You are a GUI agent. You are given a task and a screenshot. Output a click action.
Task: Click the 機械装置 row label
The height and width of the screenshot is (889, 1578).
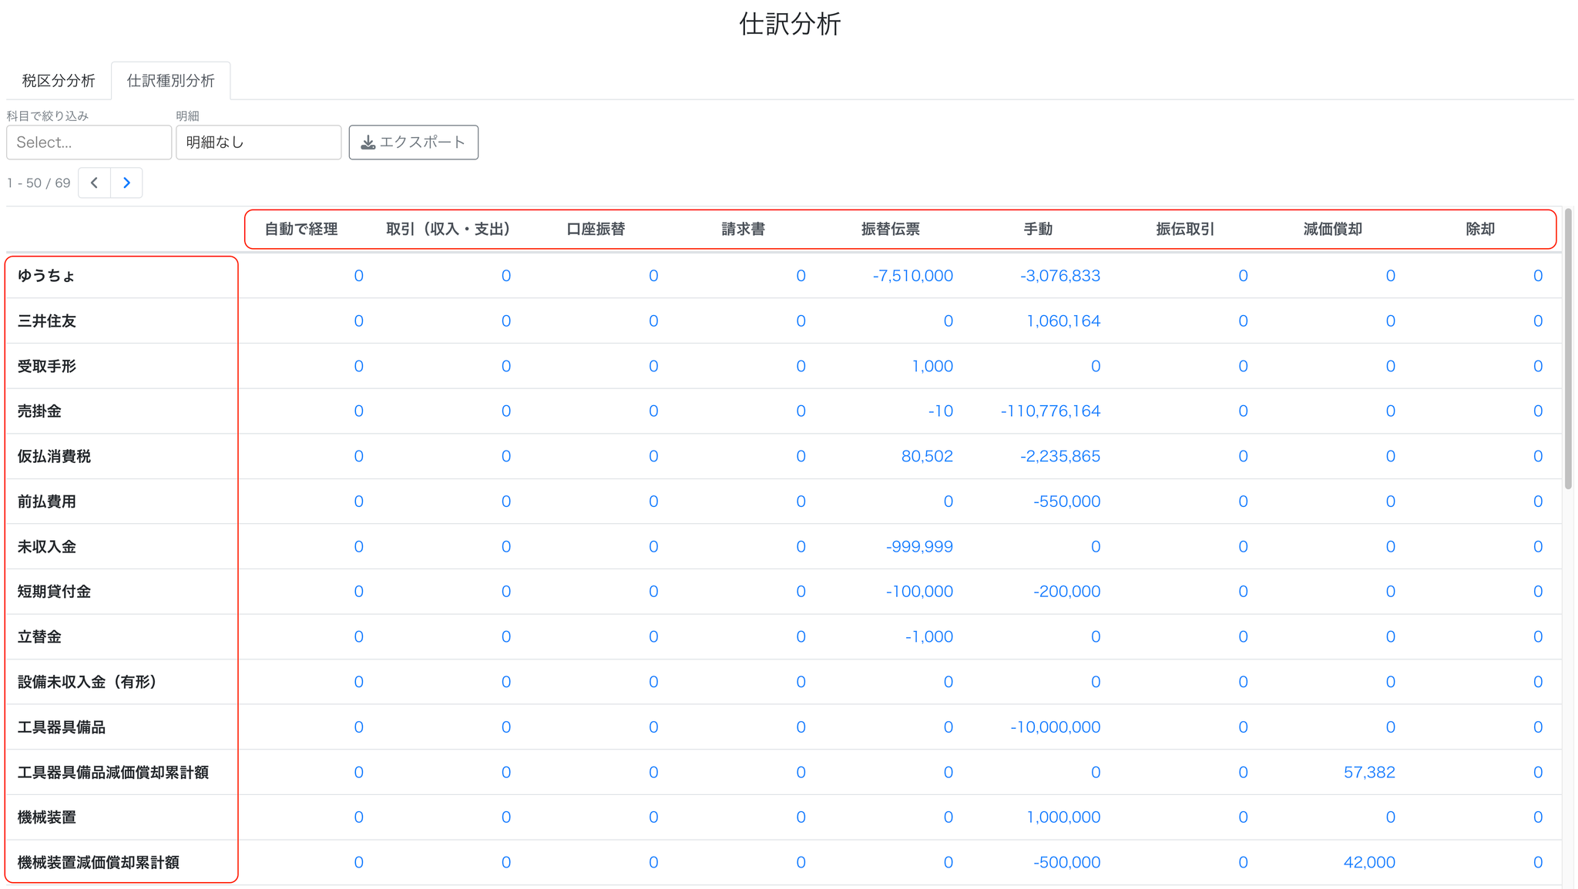(46, 817)
